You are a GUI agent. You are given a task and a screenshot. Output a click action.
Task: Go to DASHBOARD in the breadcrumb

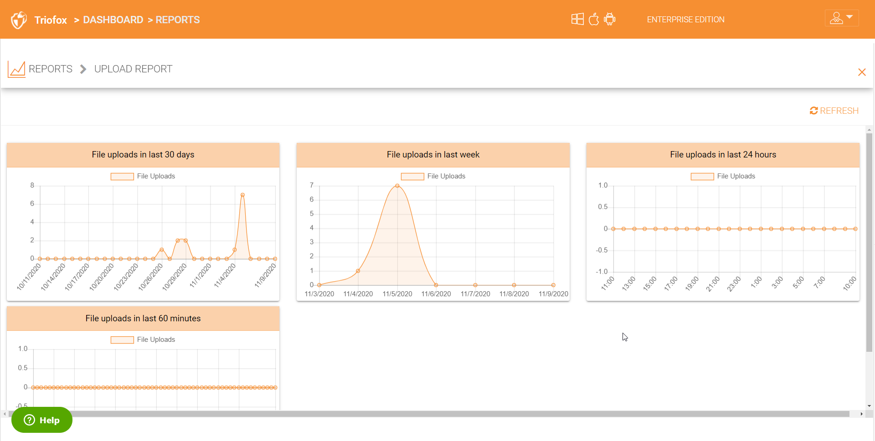tap(113, 20)
